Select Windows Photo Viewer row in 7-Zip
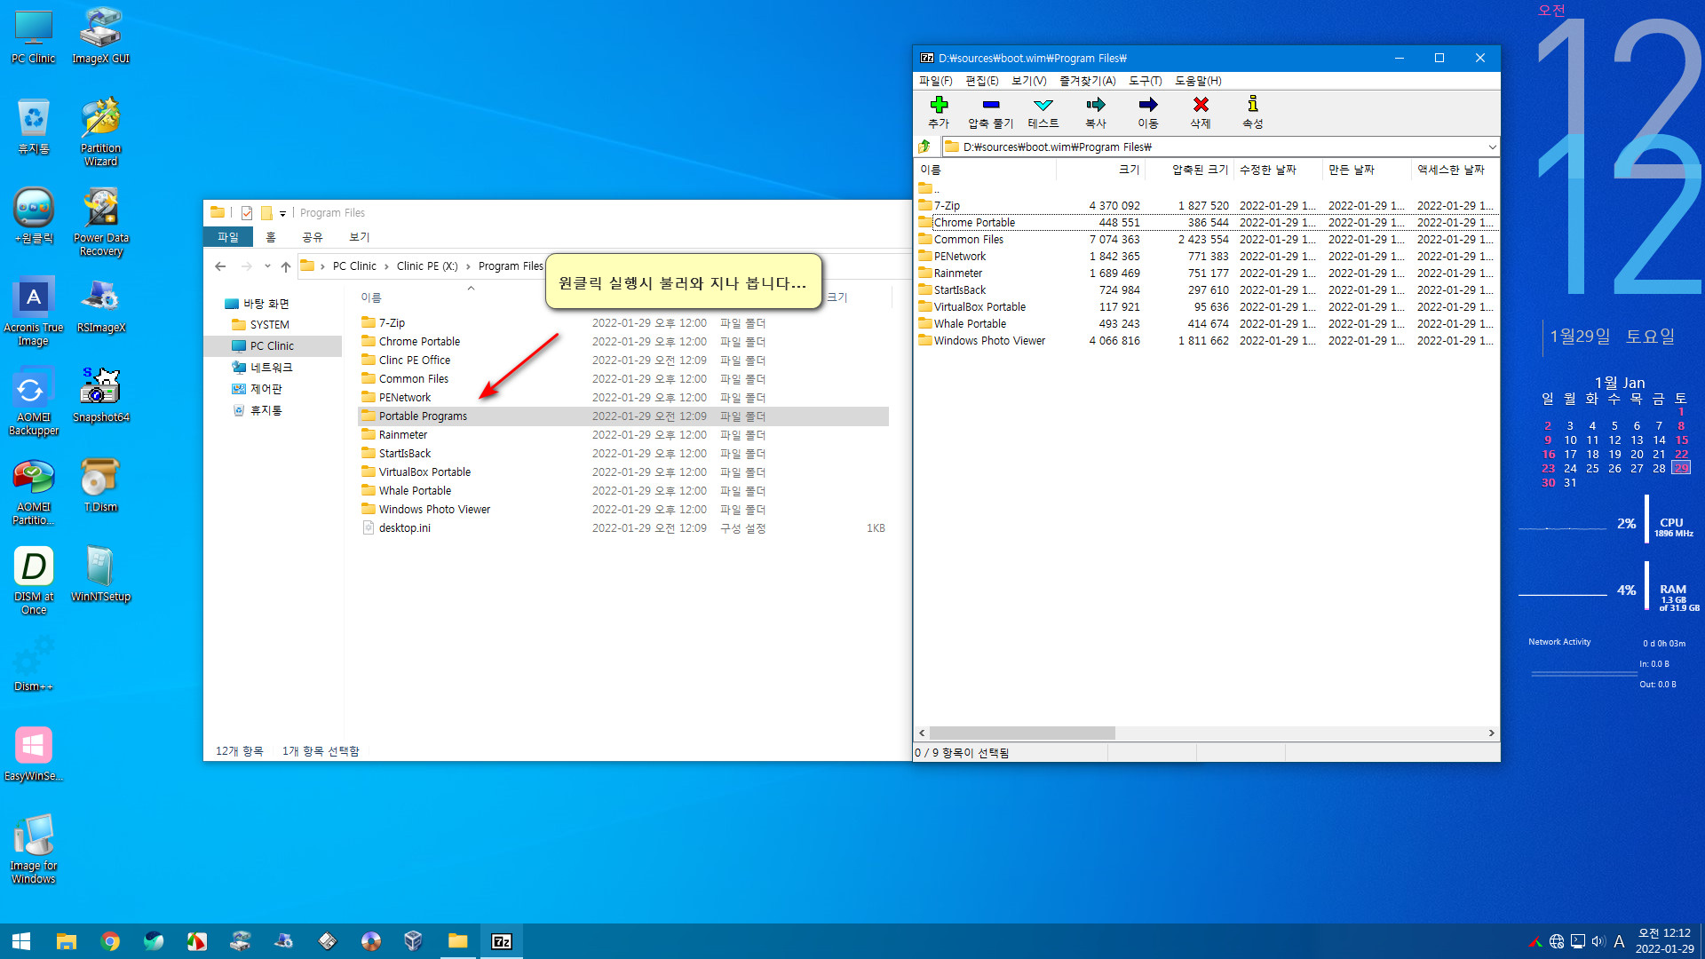 click(x=1207, y=341)
